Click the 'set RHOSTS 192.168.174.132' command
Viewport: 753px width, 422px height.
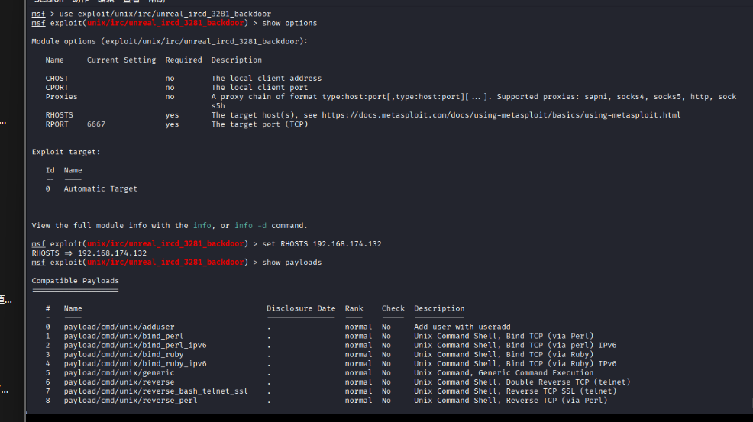[322, 244]
